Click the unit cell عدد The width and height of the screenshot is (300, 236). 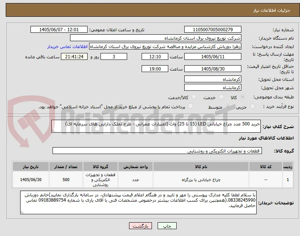[x=136, y=180]
